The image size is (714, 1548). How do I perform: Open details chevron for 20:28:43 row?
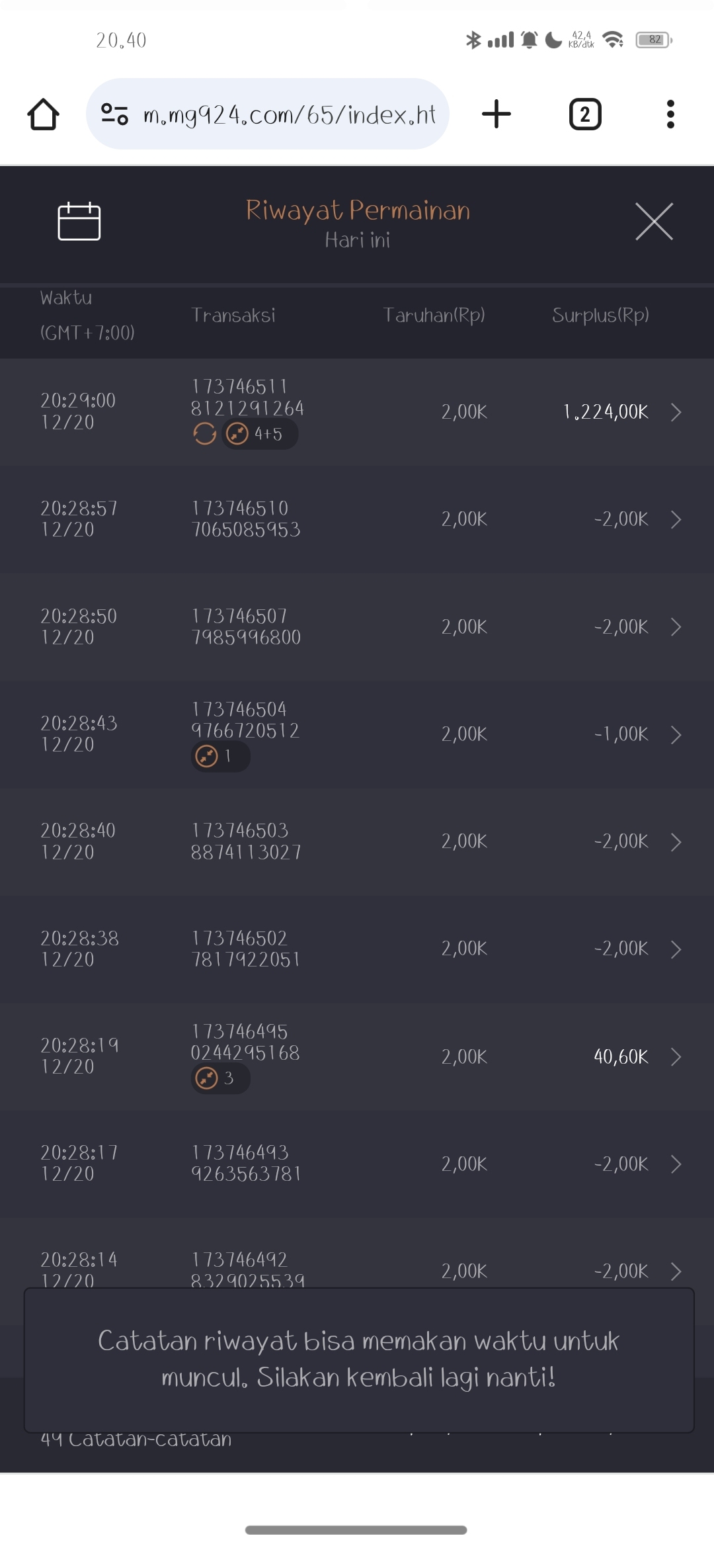coord(676,734)
